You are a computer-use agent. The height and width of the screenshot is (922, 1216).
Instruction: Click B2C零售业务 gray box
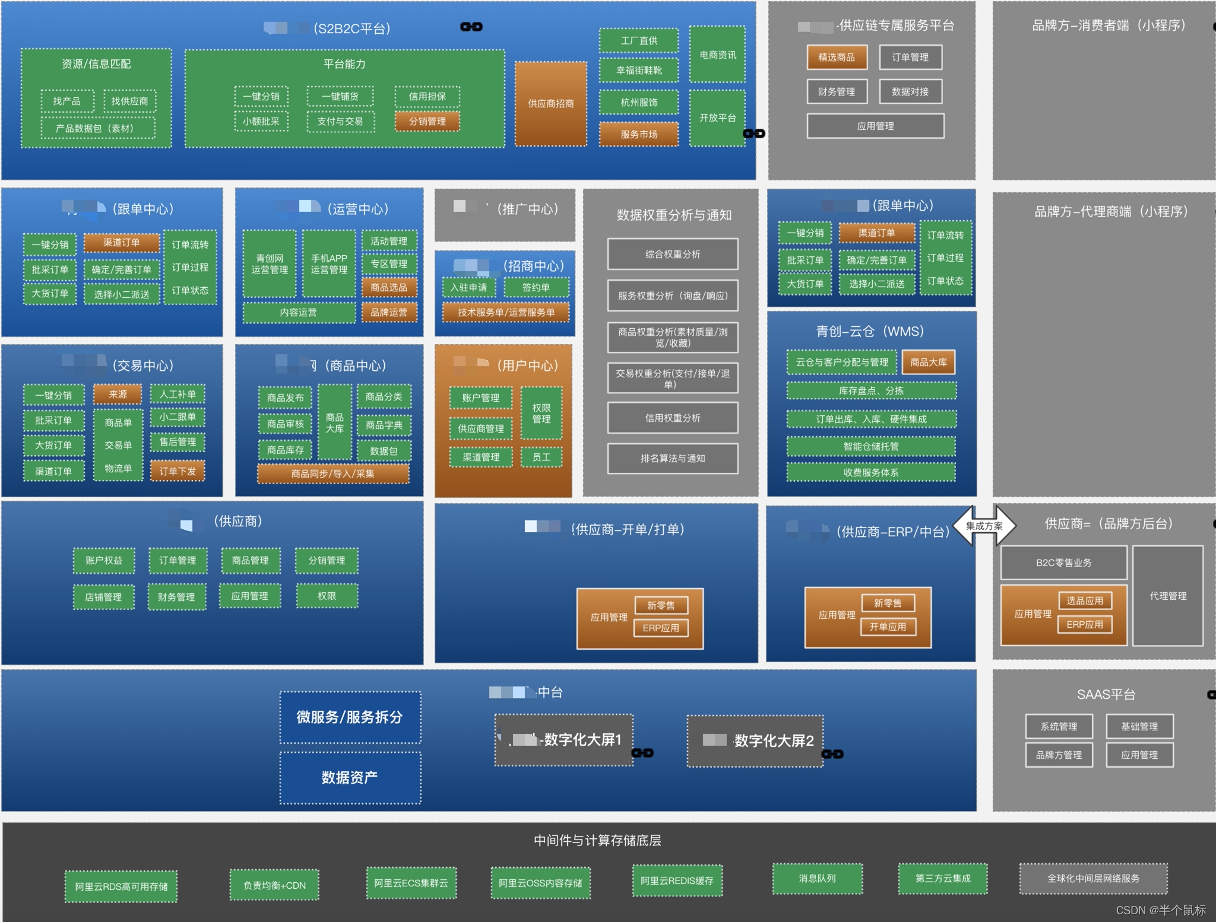coord(1063,563)
